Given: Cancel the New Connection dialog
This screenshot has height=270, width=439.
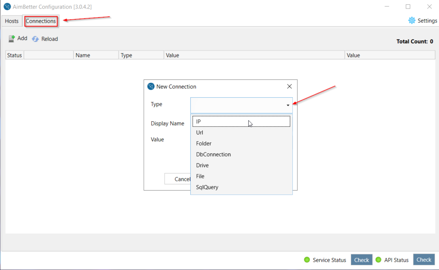Looking at the screenshot, I should pyautogui.click(x=178, y=179).
